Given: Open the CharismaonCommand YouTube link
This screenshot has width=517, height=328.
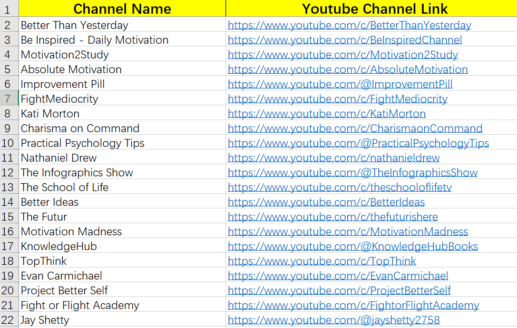Looking at the screenshot, I should pos(355,128).
